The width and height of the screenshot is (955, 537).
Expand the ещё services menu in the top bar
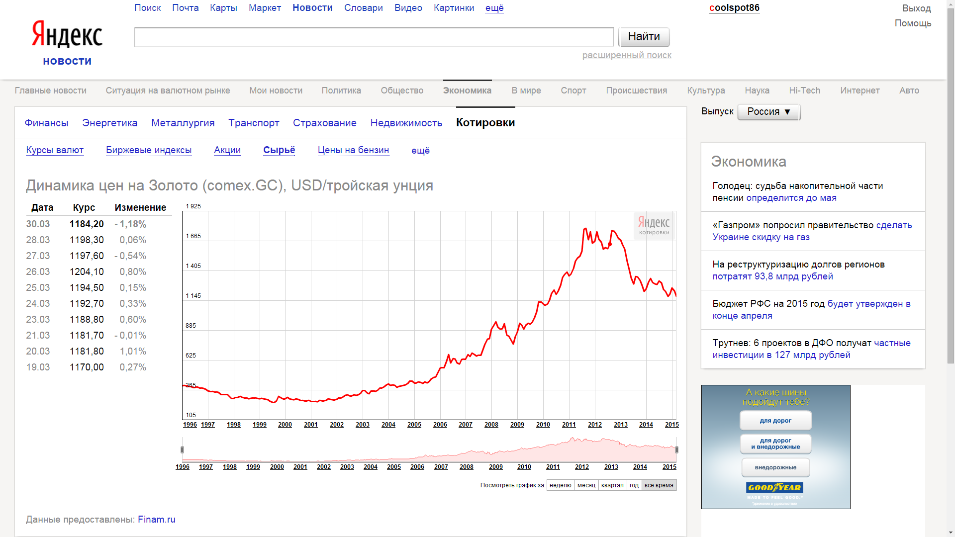[494, 8]
